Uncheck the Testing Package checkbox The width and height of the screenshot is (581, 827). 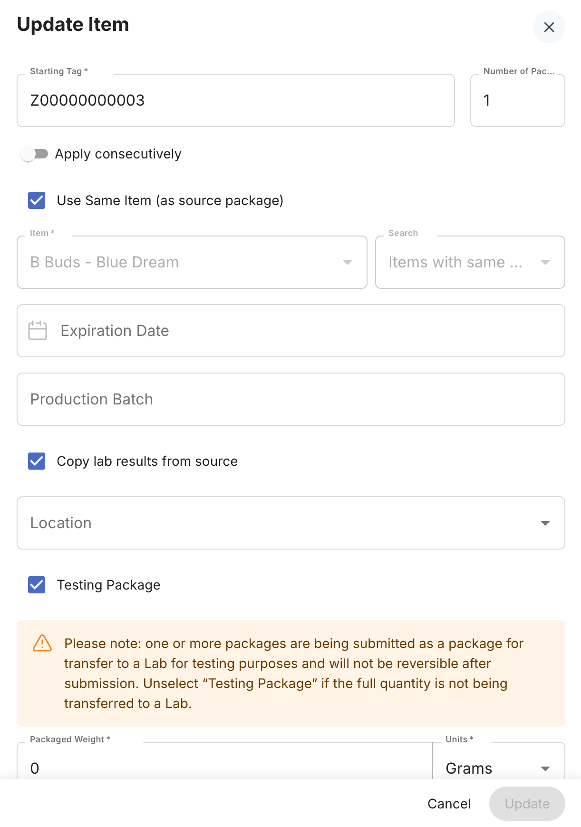pos(37,585)
